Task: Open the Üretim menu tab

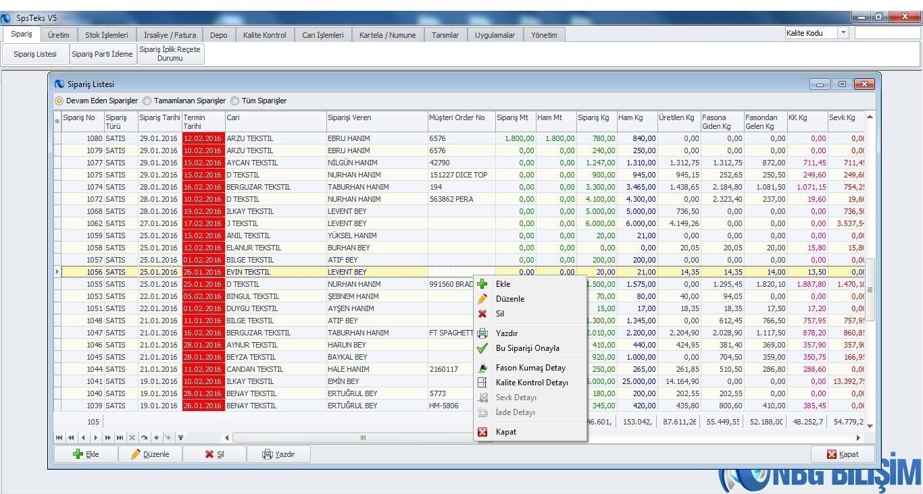Action: click(x=59, y=35)
